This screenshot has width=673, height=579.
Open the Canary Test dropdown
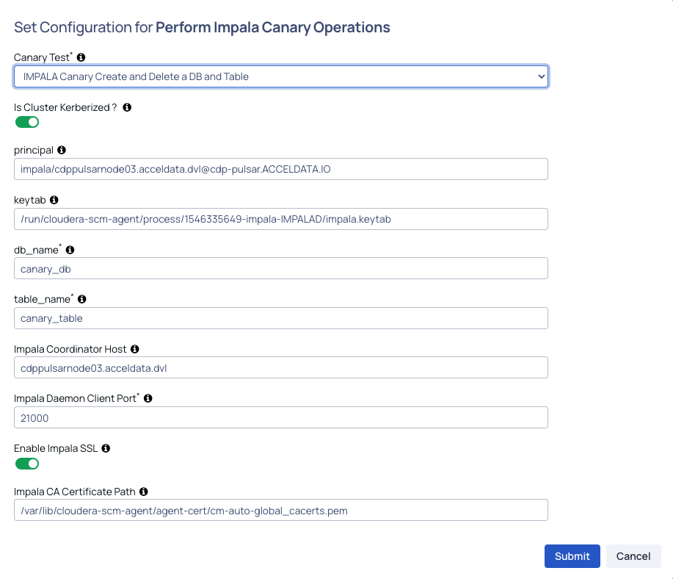click(281, 76)
